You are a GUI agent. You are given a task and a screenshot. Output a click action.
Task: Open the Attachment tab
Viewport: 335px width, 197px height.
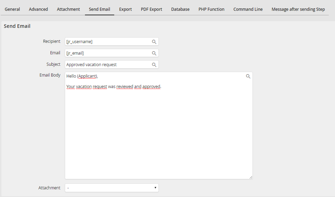[68, 9]
